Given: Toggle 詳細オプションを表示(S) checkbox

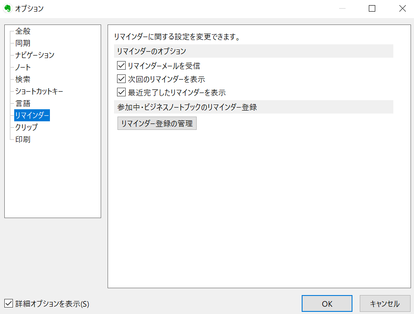Looking at the screenshot, I should 8,304.
